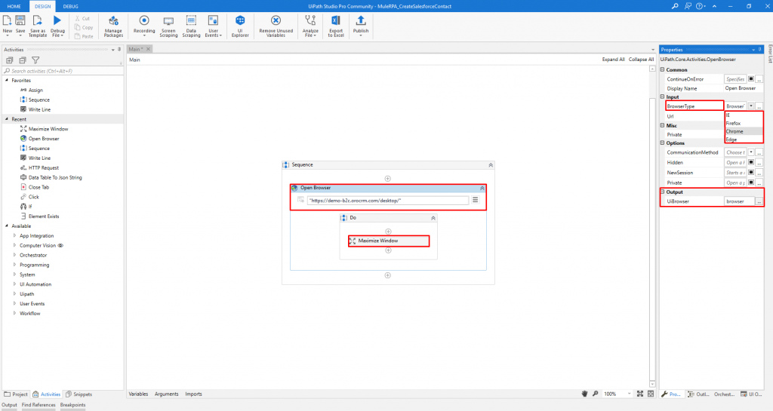773x411 pixels.
Task: Select the Maximize Window activity in Do
Action: click(389, 241)
